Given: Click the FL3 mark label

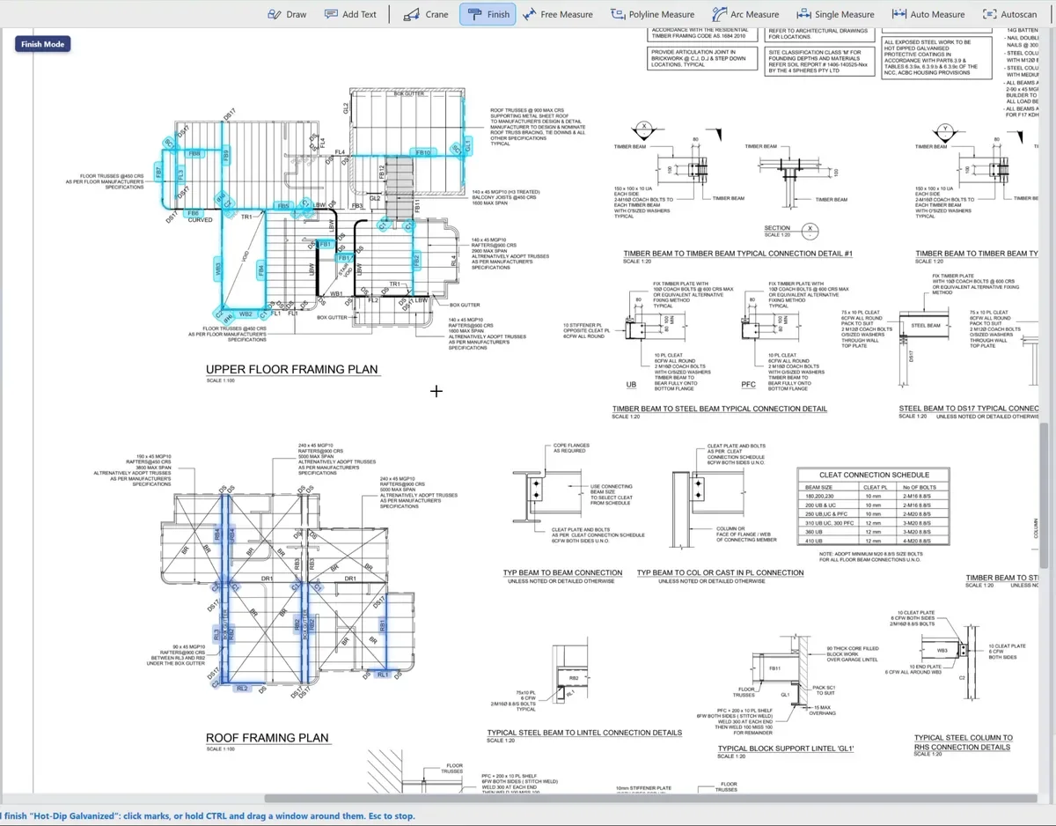Looking at the screenshot, I should (180, 174).
